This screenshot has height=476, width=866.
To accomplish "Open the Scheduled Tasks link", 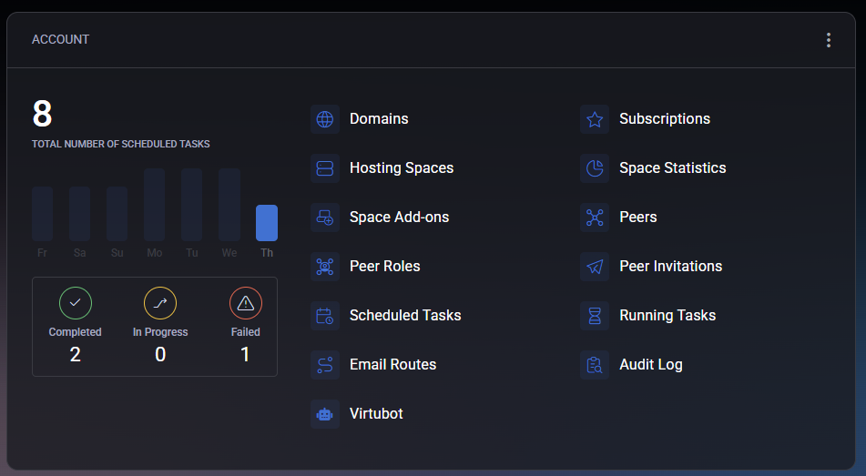I will (405, 316).
